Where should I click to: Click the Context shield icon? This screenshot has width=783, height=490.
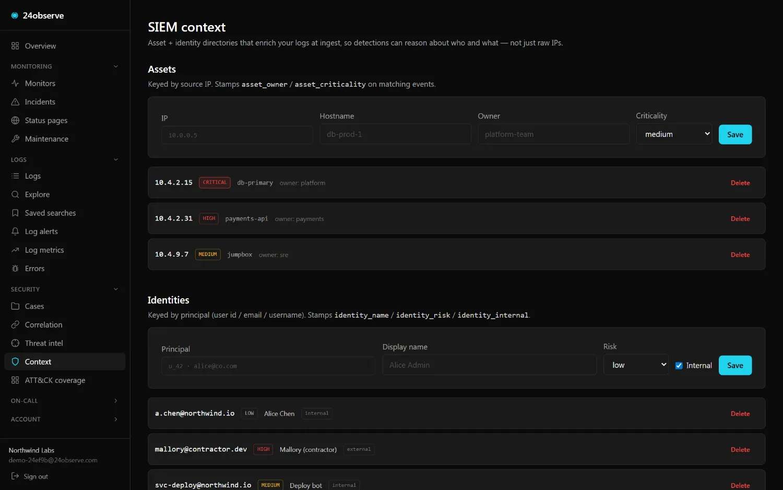[15, 361]
